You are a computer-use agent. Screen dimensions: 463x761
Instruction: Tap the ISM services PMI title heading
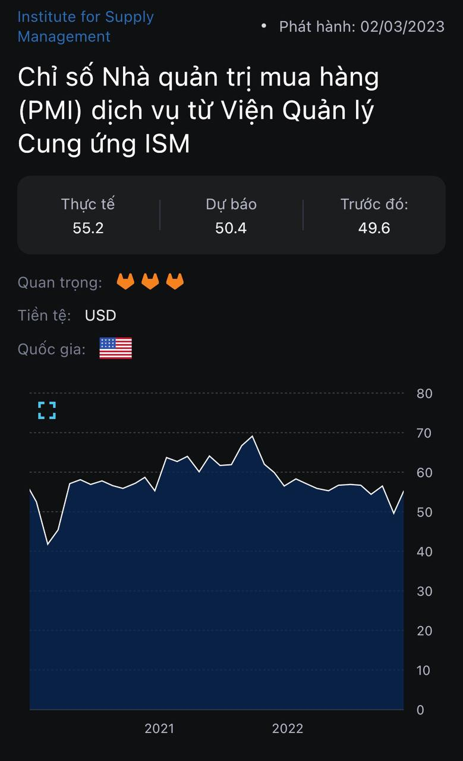198,111
